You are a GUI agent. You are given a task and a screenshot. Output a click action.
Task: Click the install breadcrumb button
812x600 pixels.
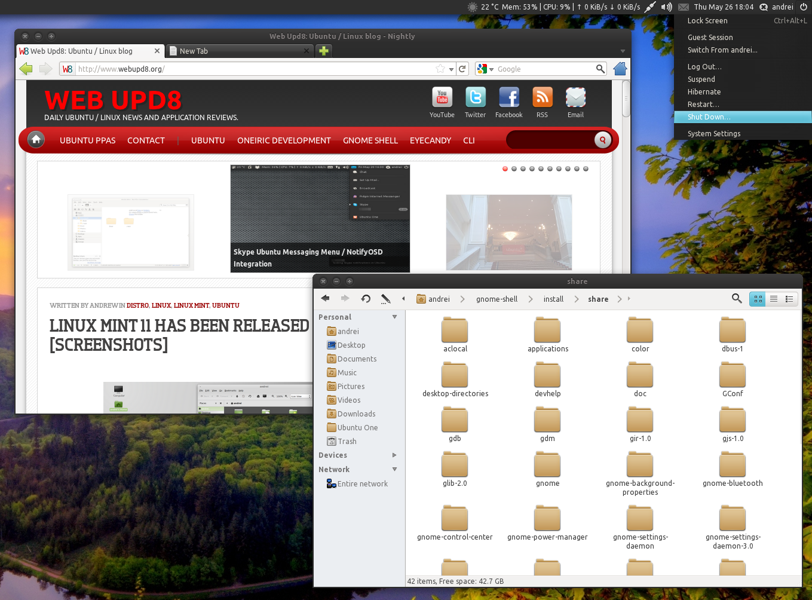[553, 299]
